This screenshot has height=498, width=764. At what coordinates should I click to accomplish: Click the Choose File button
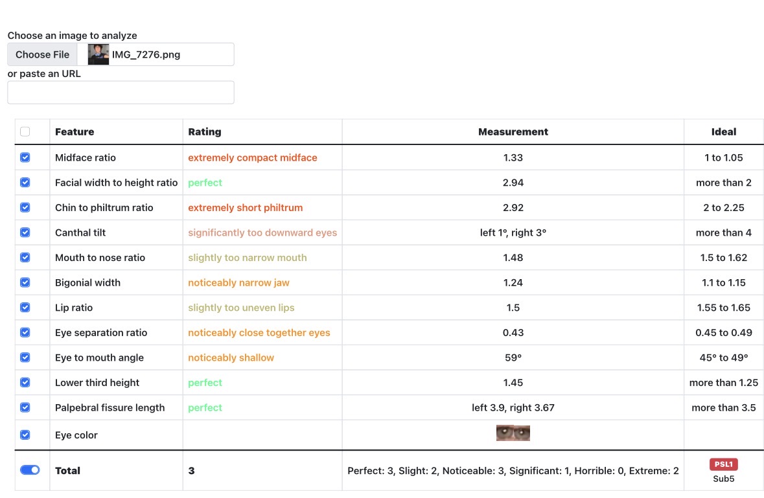click(43, 54)
